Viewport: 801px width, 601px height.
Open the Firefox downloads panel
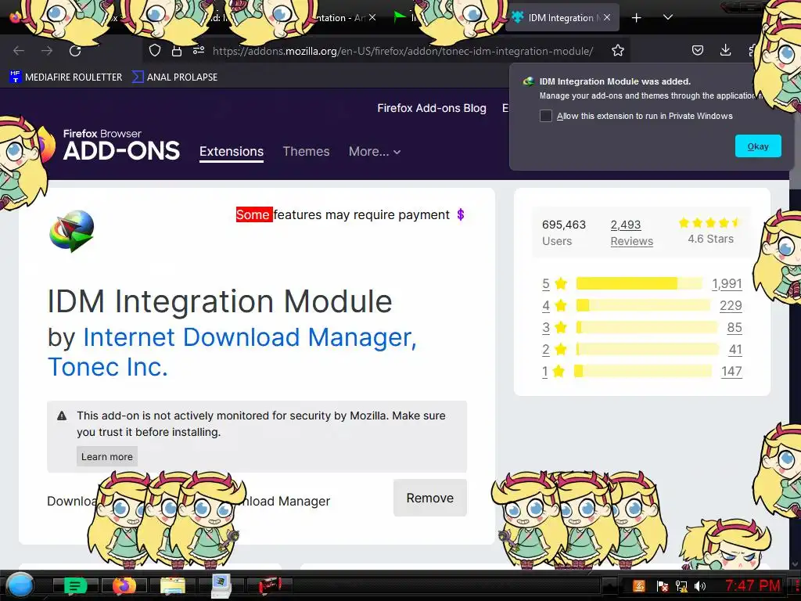pyautogui.click(x=725, y=50)
